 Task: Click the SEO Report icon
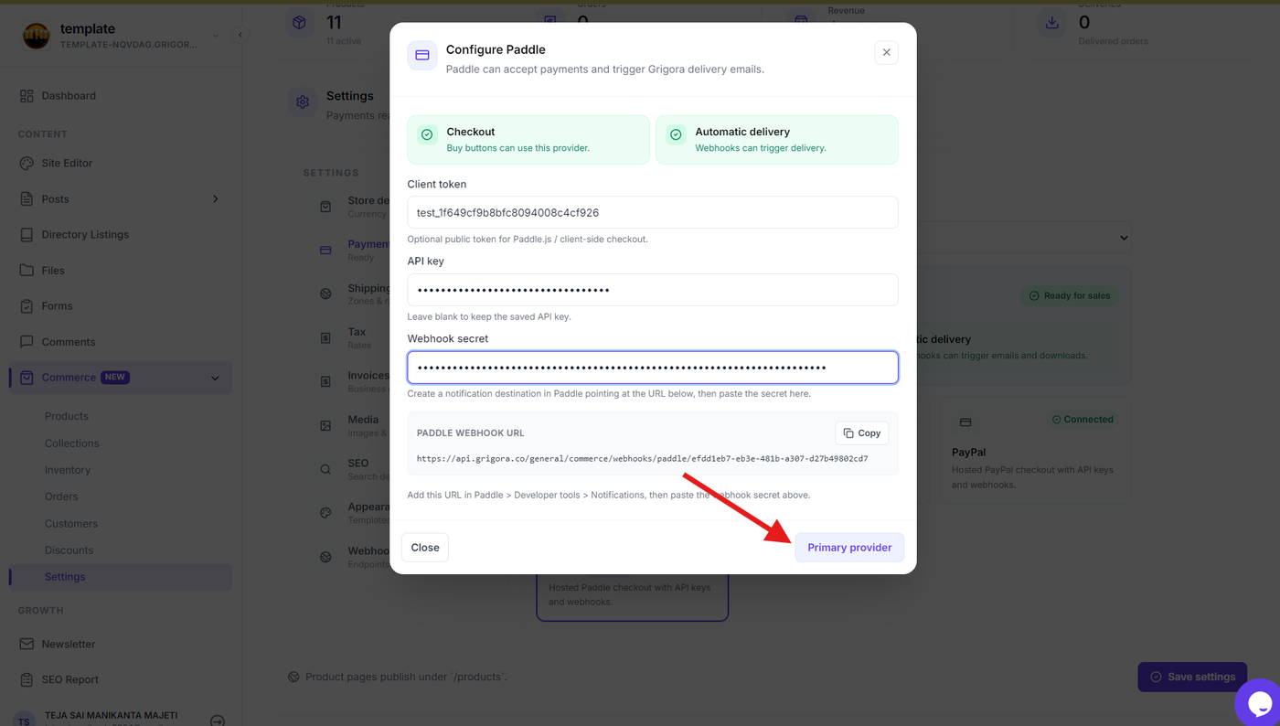[x=27, y=679]
